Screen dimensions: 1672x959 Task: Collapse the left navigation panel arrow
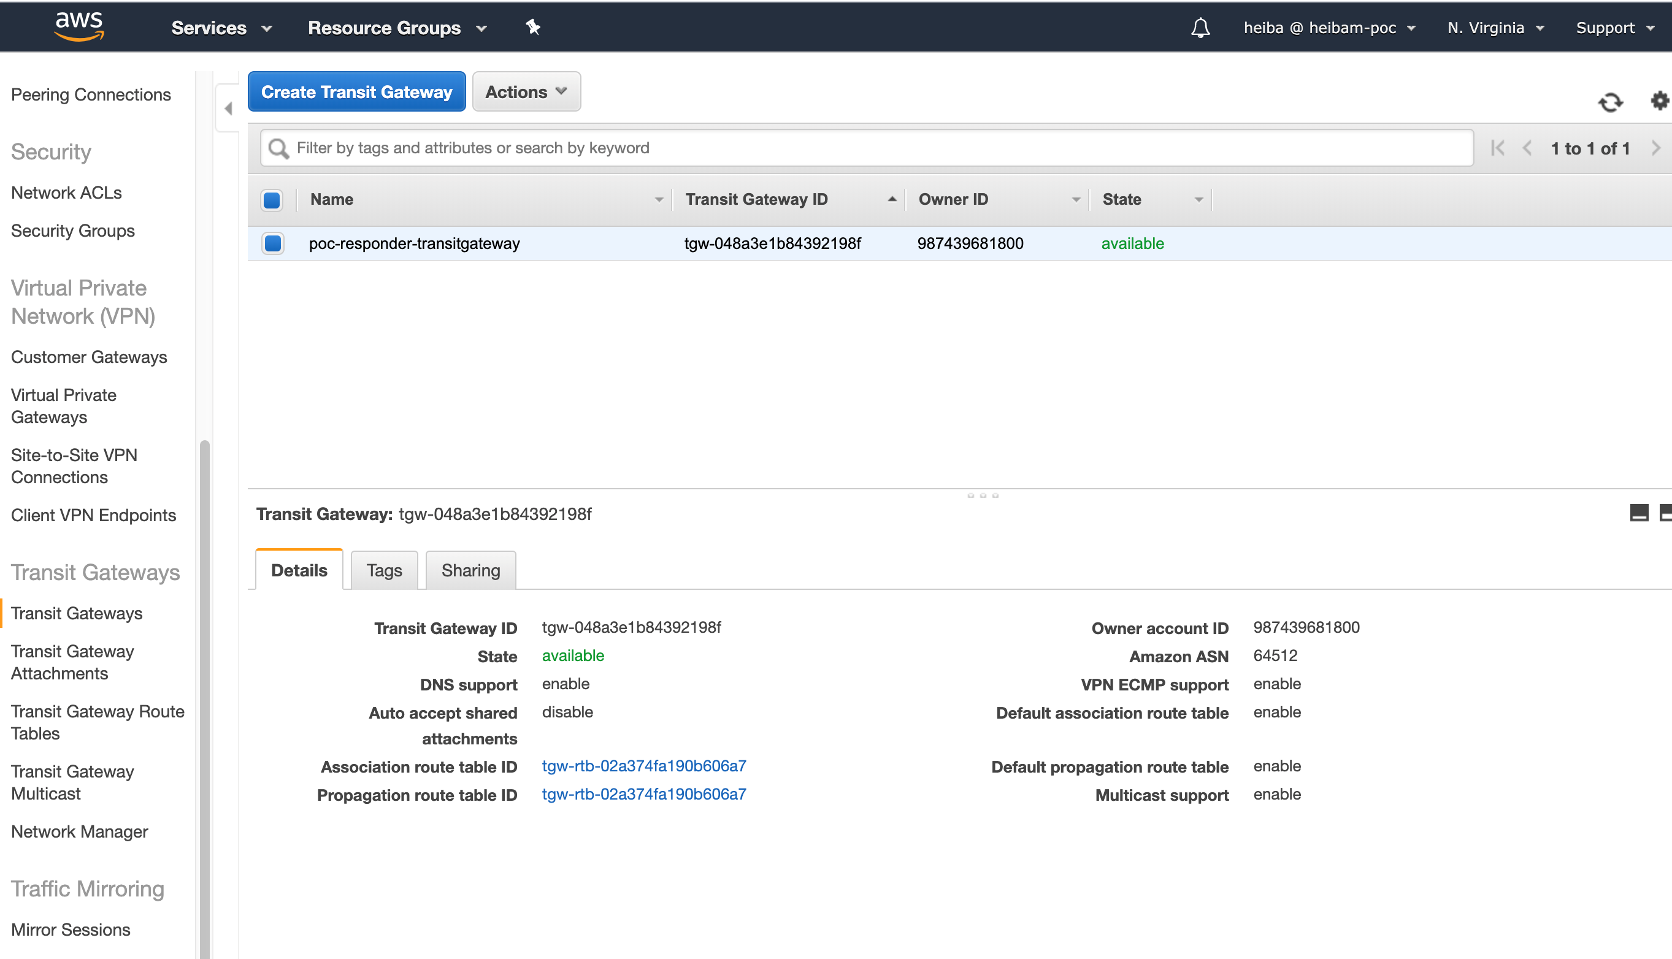[228, 108]
